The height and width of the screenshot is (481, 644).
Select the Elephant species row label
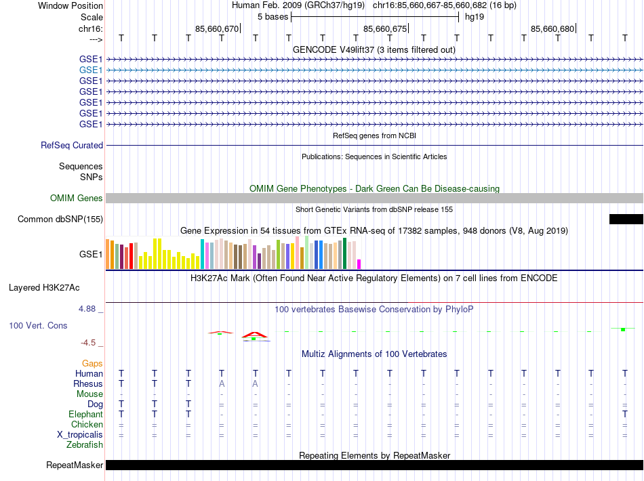tap(86, 414)
